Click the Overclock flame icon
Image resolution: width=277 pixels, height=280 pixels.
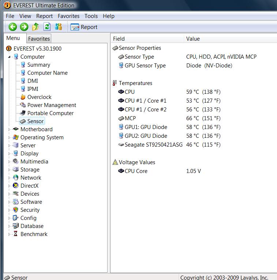(23, 97)
